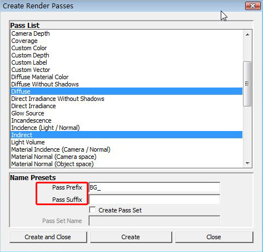Image resolution: width=263 pixels, height=252 pixels.
Task: Select Diffuse Material Color pass
Action: pos(127,77)
